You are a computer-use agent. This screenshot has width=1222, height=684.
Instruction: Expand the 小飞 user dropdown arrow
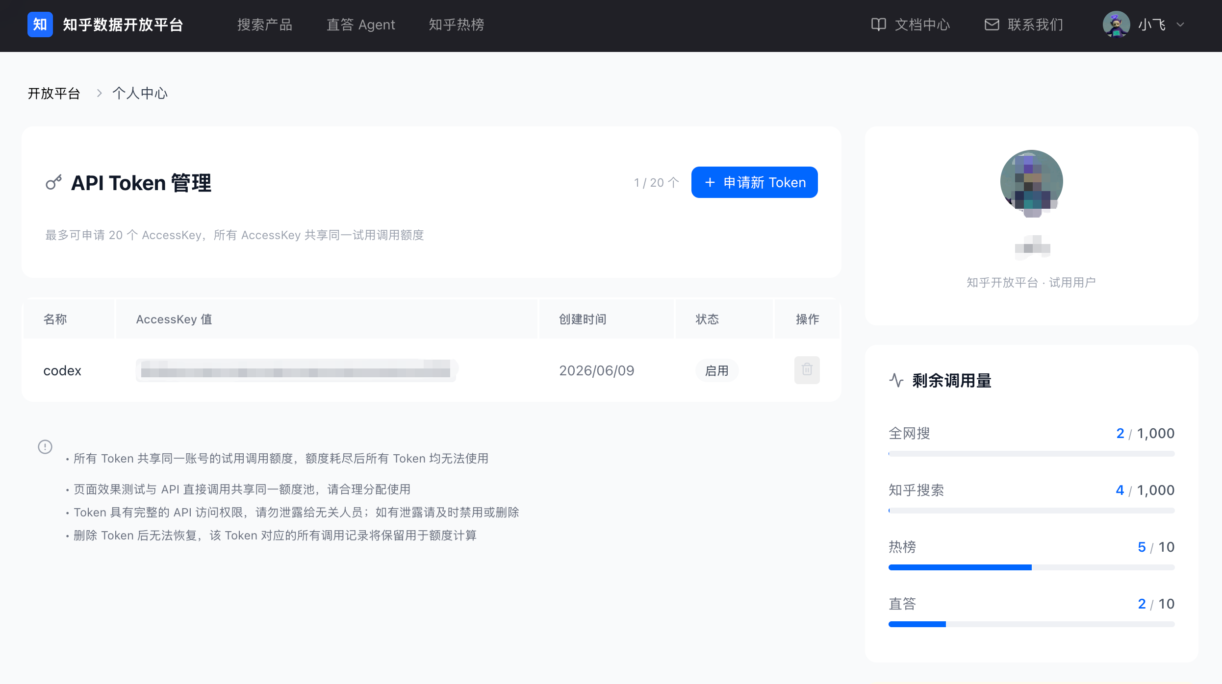1180,24
